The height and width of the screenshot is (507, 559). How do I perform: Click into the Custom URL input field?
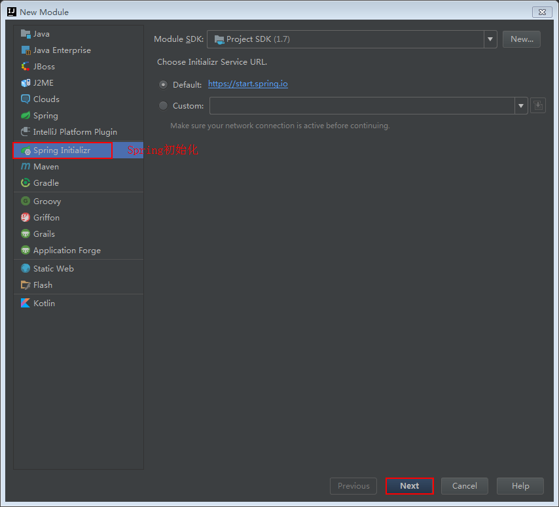click(x=362, y=106)
